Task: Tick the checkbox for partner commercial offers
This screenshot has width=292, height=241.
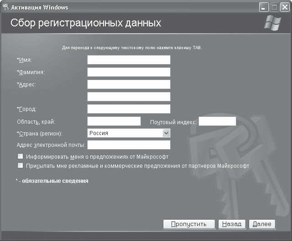Action: (20, 166)
